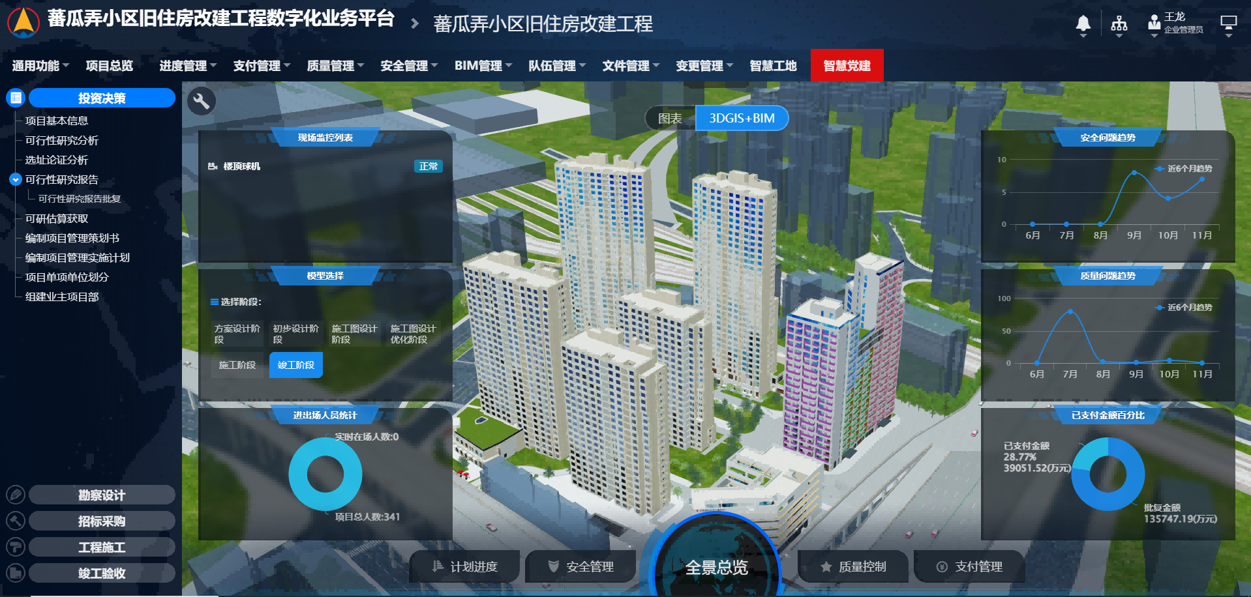Open the monitor screen icon at top right
This screenshot has width=1251, height=597.
point(1229,22)
